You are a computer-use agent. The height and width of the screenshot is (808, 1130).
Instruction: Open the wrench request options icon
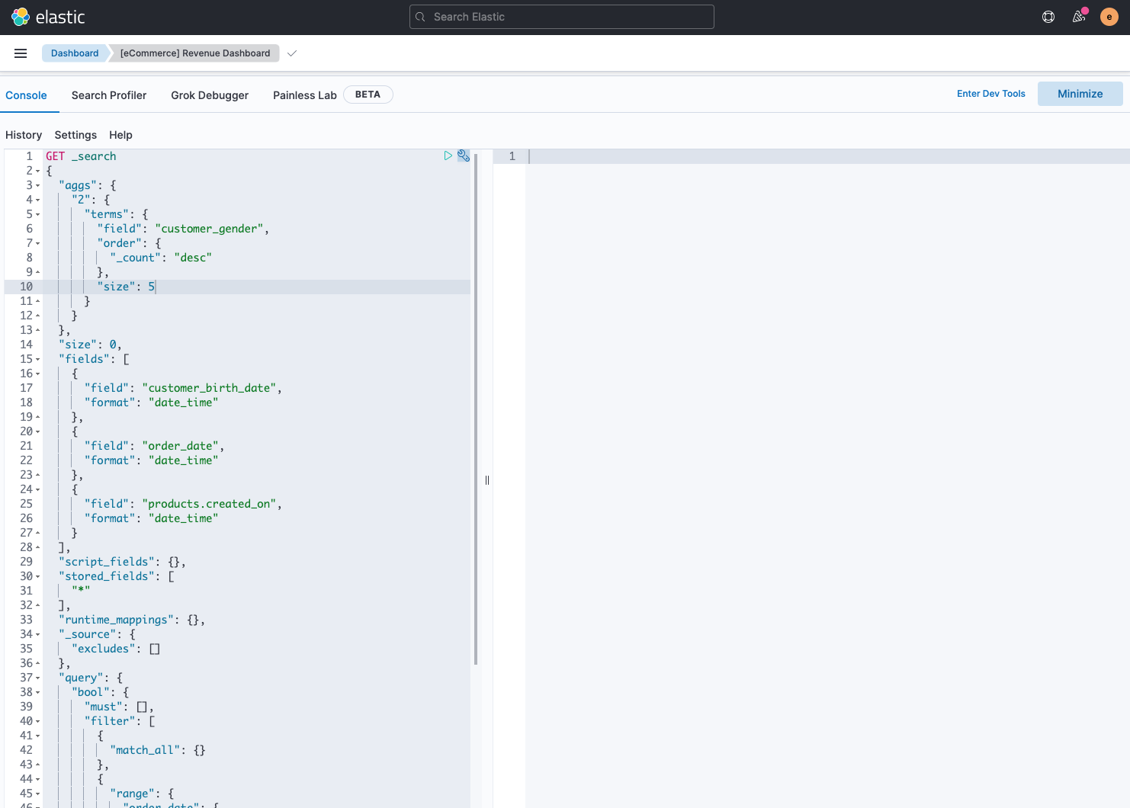(464, 156)
